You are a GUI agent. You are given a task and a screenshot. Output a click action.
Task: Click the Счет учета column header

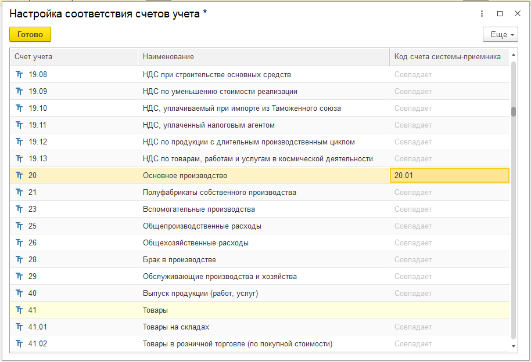click(74, 57)
